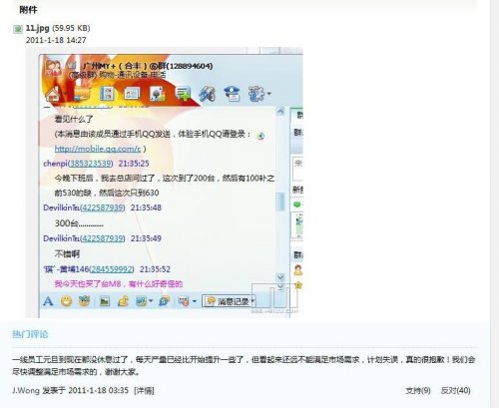The height and width of the screenshot is (408, 499).
Task: Open the [详情] details link
Action: [x=144, y=390]
